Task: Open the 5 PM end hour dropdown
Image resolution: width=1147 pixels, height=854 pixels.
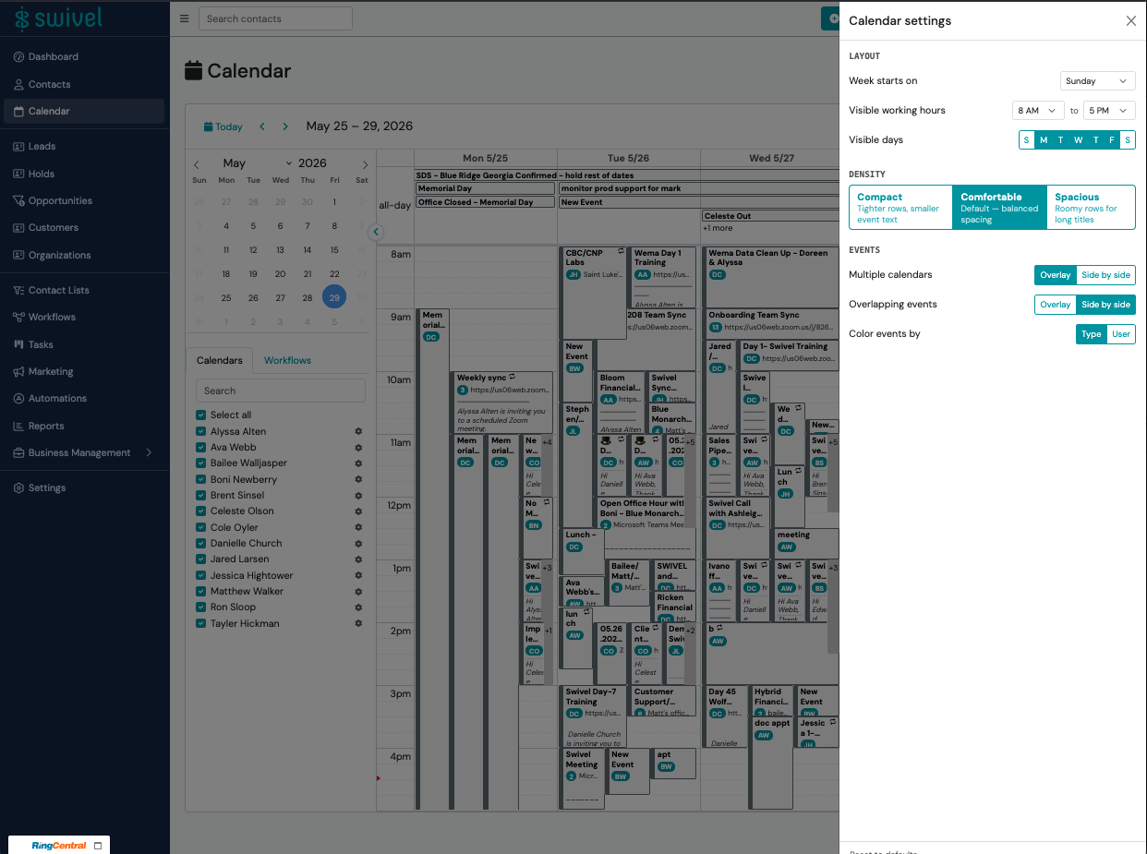Action: pos(1109,111)
